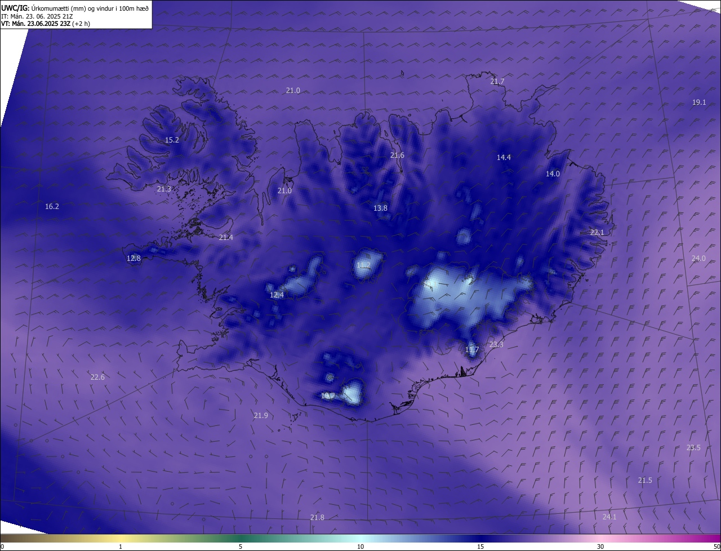This screenshot has width=721, height=551.
Task: Click the legend tick labeled 10
Action: (360, 546)
